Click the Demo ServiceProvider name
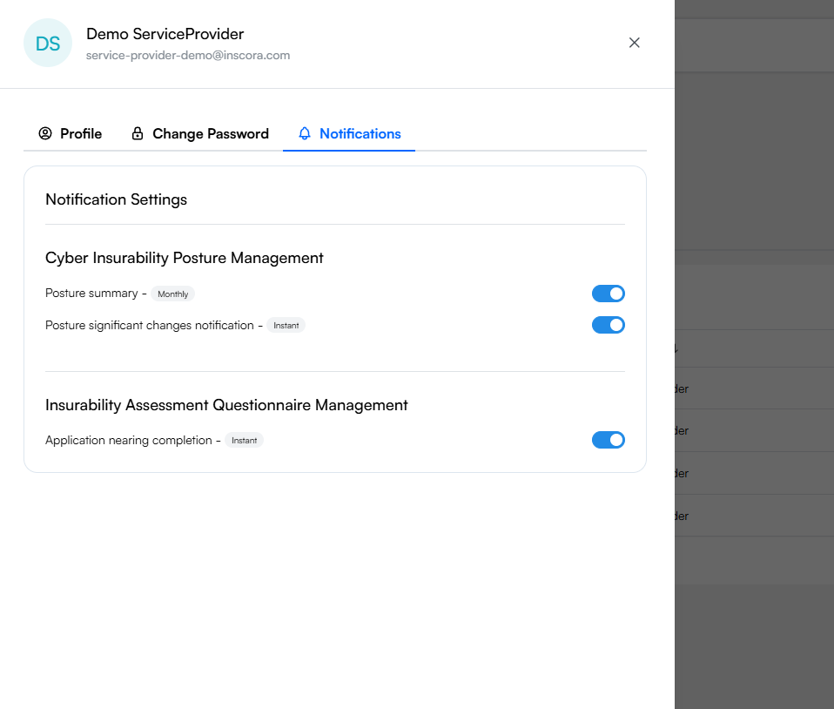Screen dimensions: 834x709 coord(165,34)
